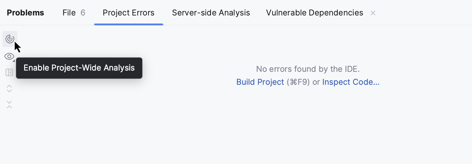Open the View Options eye icon
Image resolution: width=472 pixels, height=164 pixels.
point(9,56)
